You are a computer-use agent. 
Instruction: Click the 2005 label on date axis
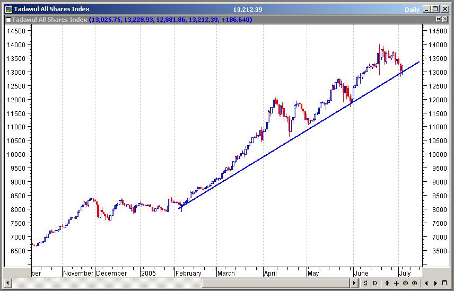[149, 274]
